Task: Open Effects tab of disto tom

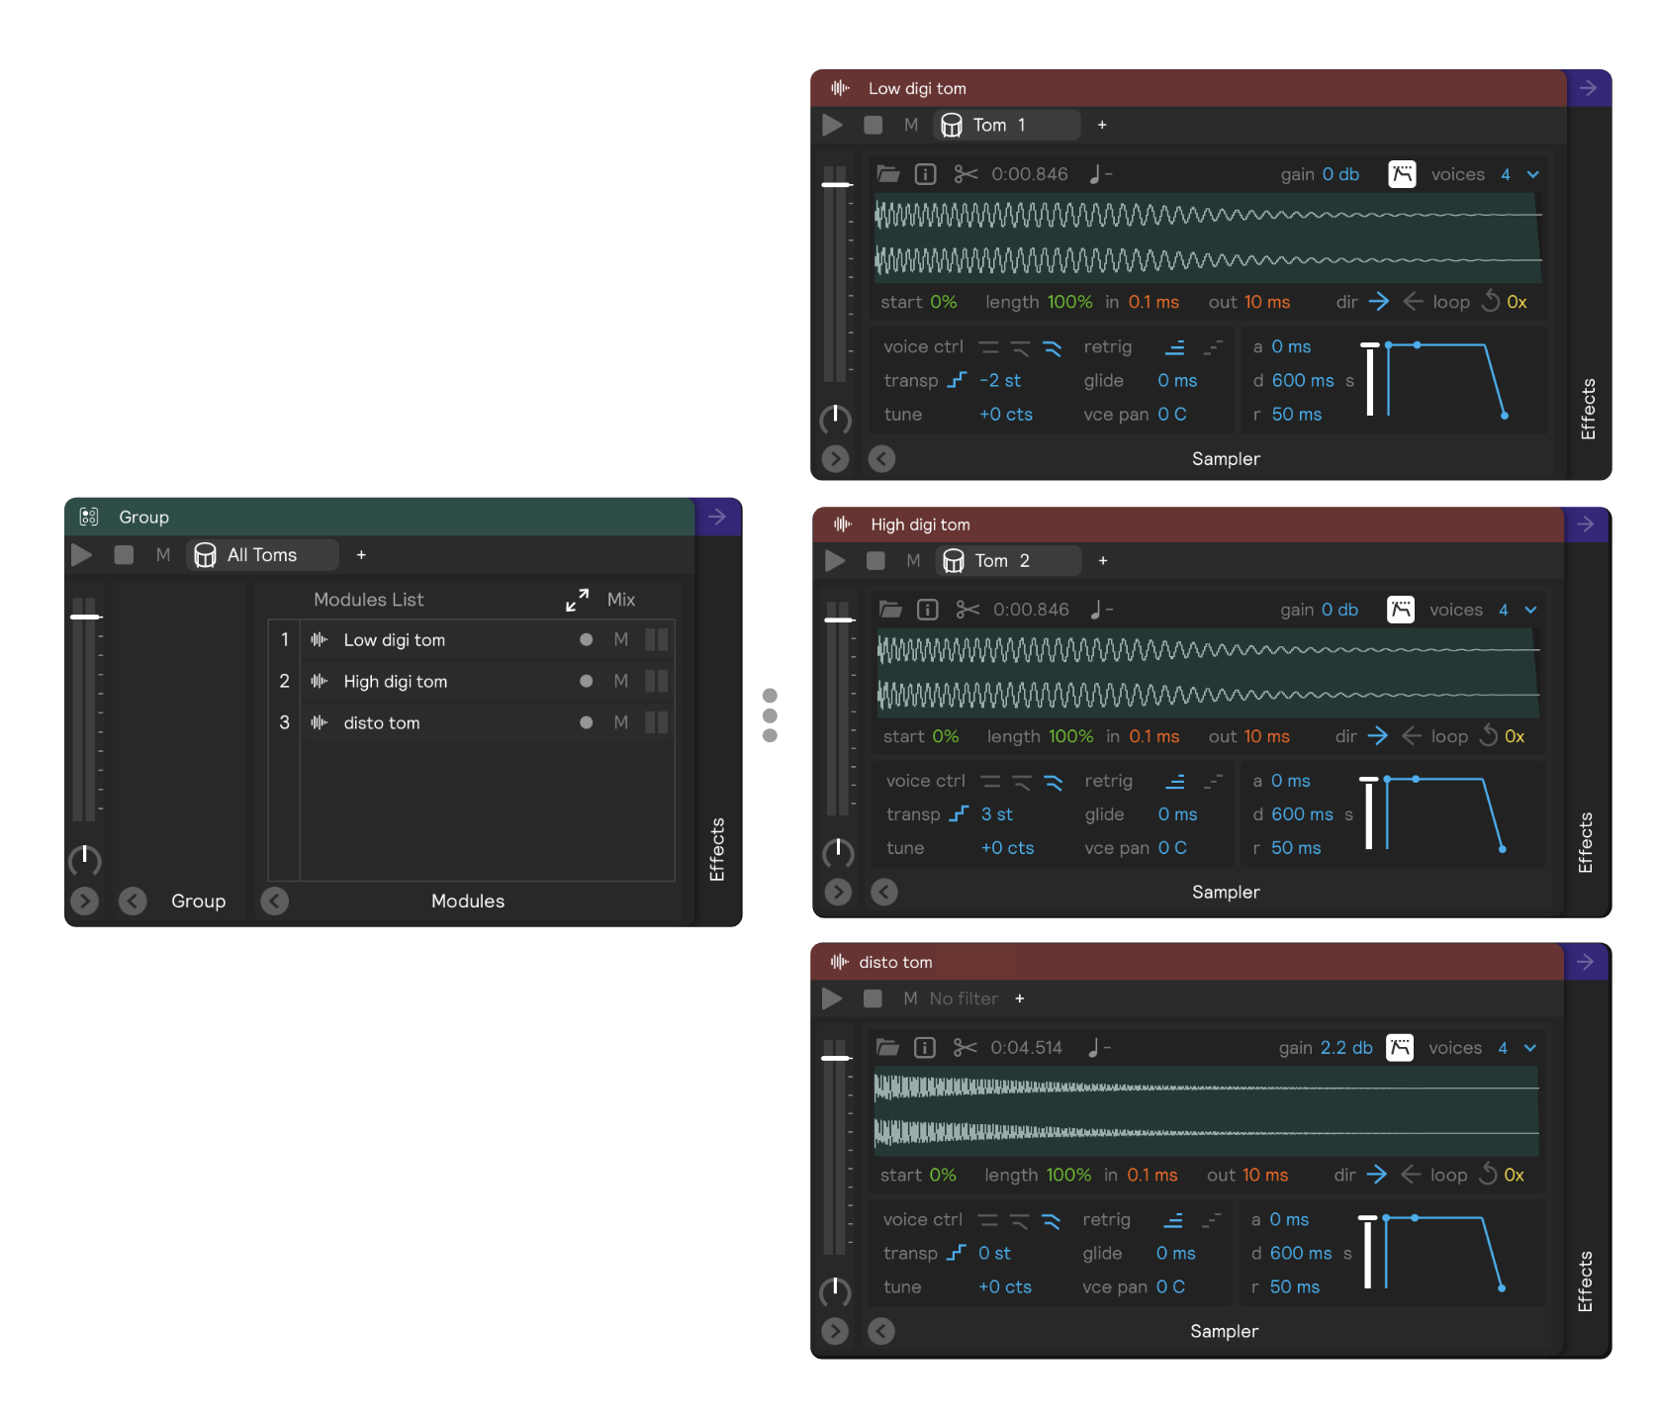Action: [x=1585, y=1282]
